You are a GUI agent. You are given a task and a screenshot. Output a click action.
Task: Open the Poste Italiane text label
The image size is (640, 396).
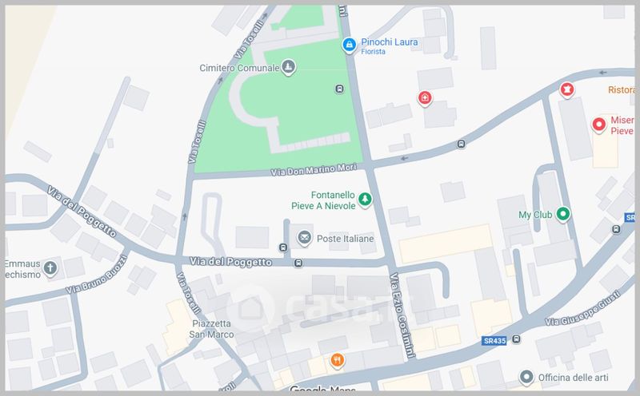tap(346, 239)
